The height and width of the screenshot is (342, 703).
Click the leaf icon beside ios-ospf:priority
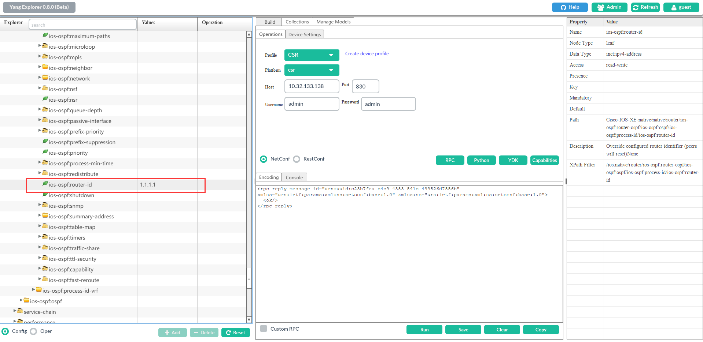(x=45, y=152)
